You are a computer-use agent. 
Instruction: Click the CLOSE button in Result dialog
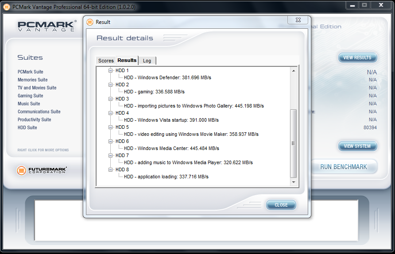pos(281,205)
